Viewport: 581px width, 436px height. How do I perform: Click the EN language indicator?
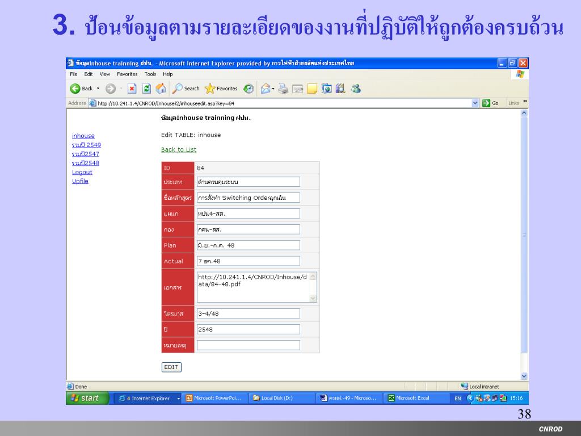click(458, 399)
